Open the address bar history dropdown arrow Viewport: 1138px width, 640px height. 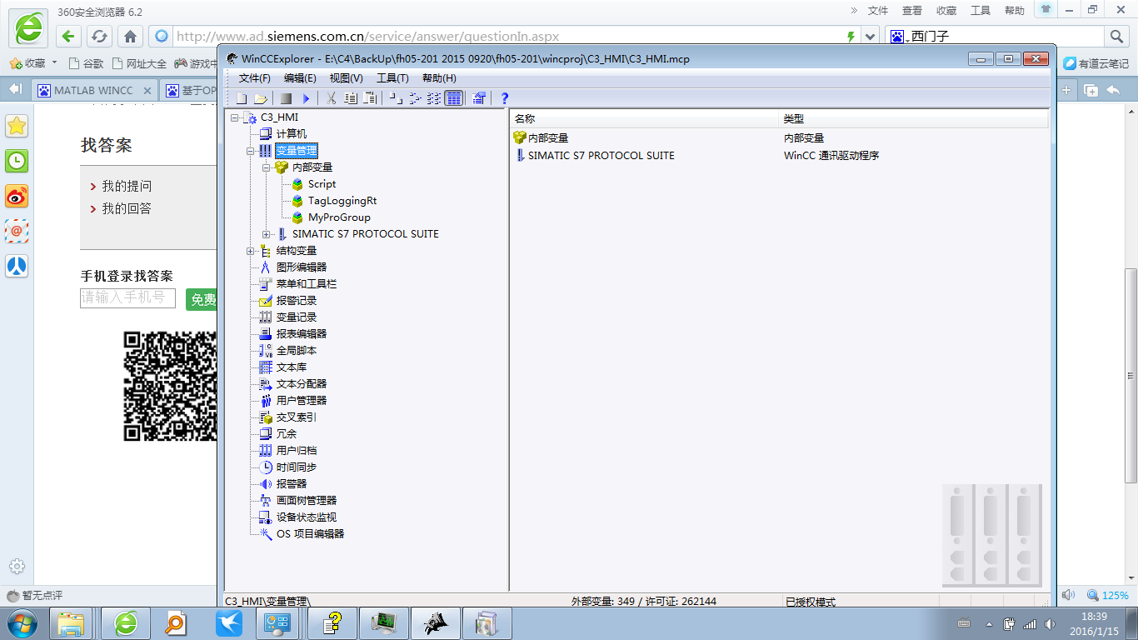tap(871, 37)
